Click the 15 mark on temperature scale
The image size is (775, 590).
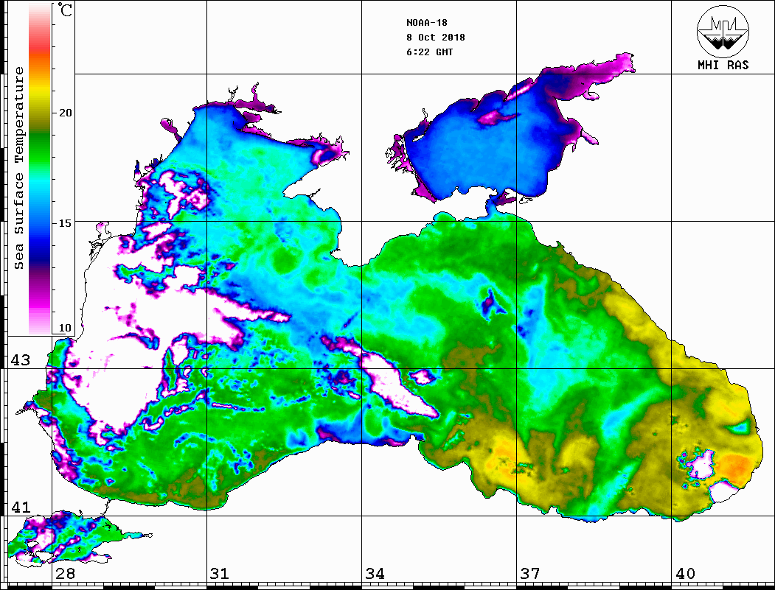click(65, 223)
